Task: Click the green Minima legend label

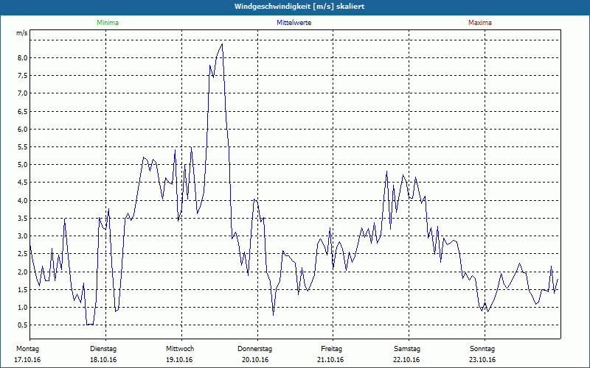Action: [x=108, y=23]
